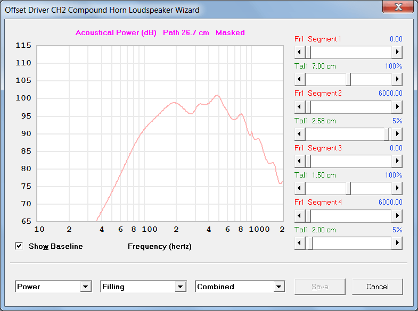Click the Tal1 7.00 cm slider thumb

point(348,79)
